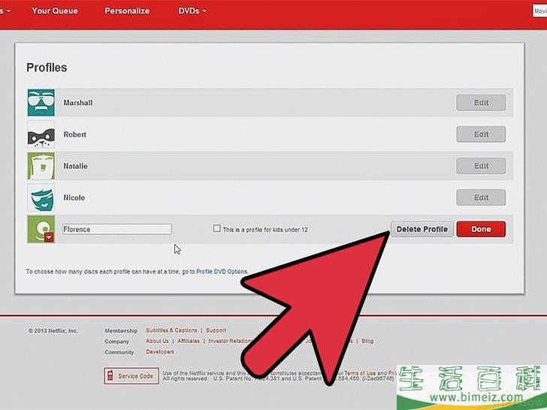
Task: Click the Service Code button
Action: [x=131, y=375]
